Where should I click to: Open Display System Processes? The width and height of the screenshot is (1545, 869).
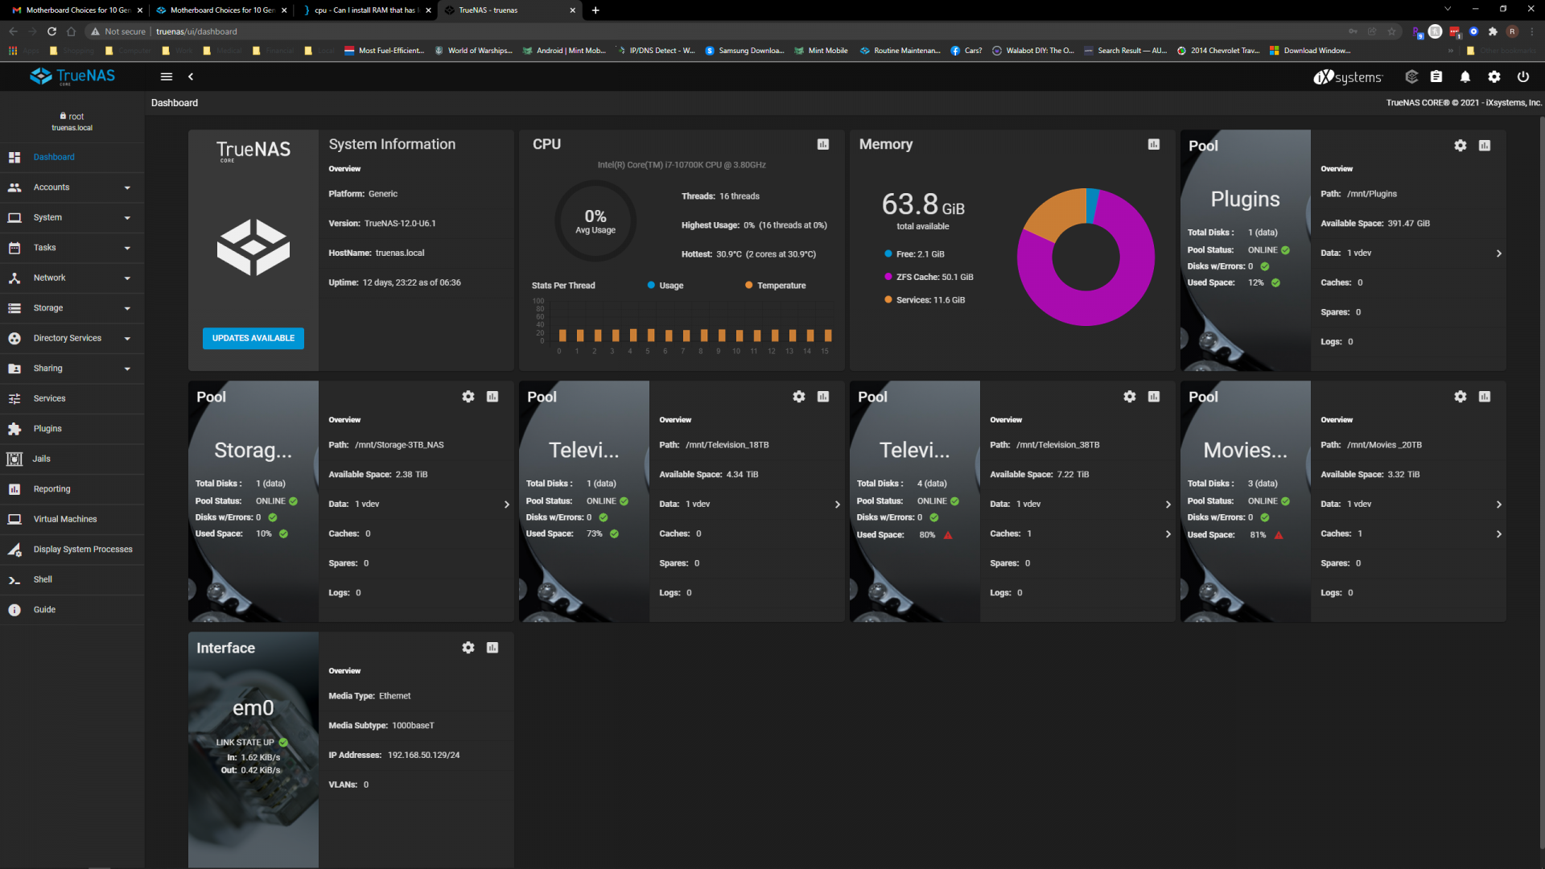(72, 550)
